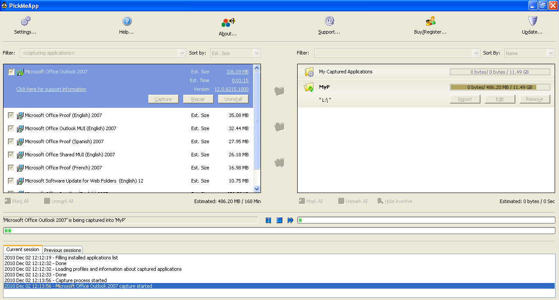Image resolution: width=559 pixels, height=300 pixels.
Task: Toggle the Microsoft Office Outlook 2007 checkbox
Action: click(11, 72)
